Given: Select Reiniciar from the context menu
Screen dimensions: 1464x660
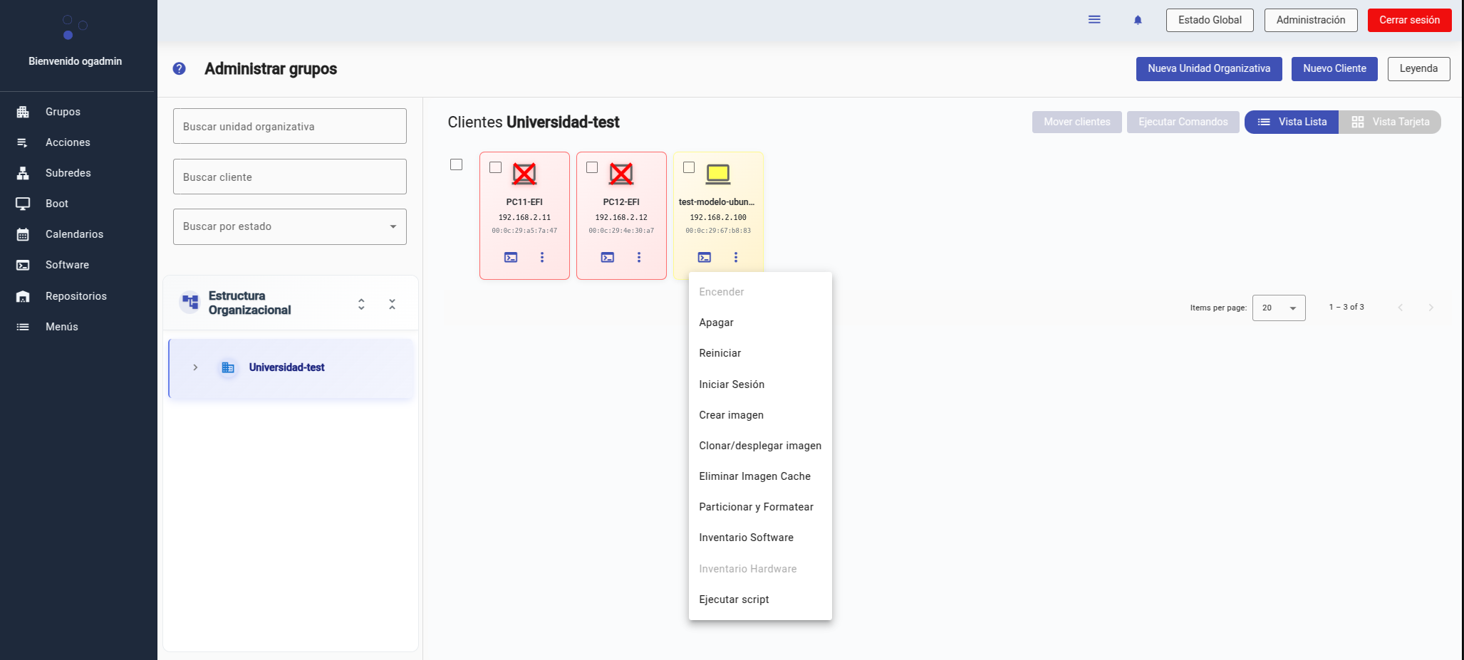Looking at the screenshot, I should point(720,353).
